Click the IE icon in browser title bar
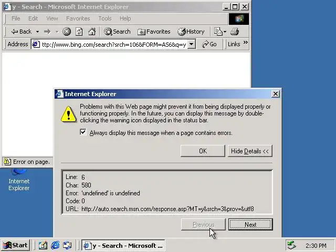The width and height of the screenshot is (336, 252). coord(7,7)
